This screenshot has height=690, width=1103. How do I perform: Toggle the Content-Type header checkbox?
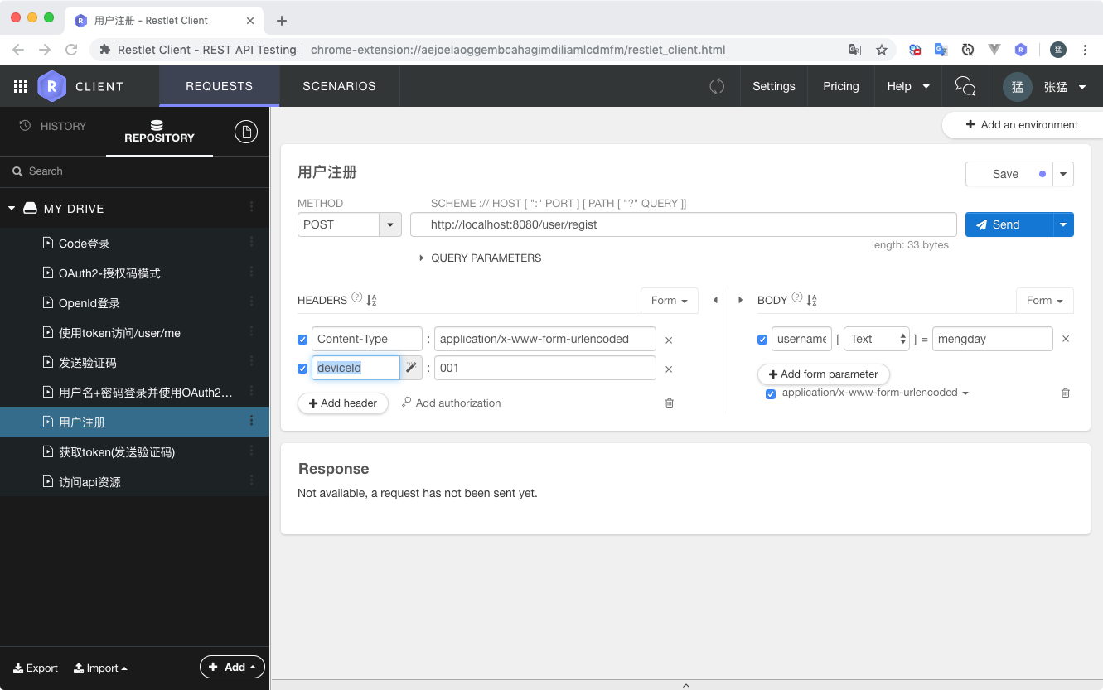[x=302, y=340]
